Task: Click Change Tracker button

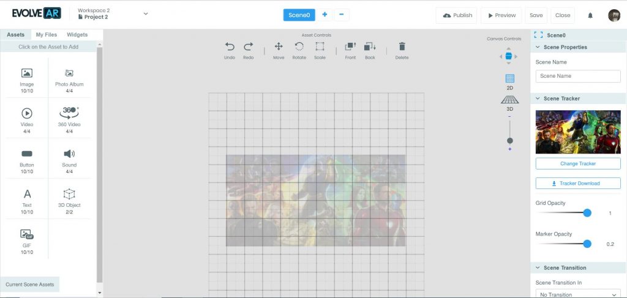Action: coord(578,163)
